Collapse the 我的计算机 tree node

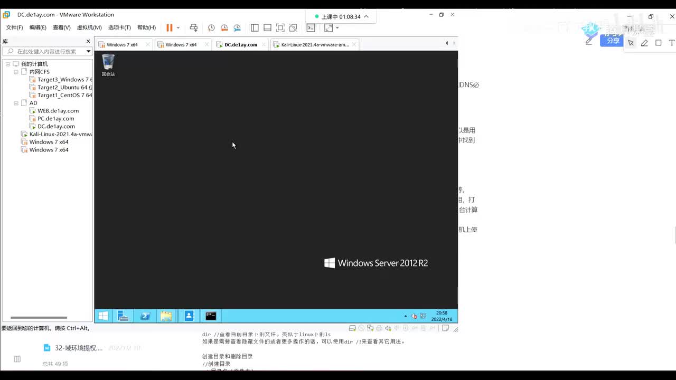(8, 64)
